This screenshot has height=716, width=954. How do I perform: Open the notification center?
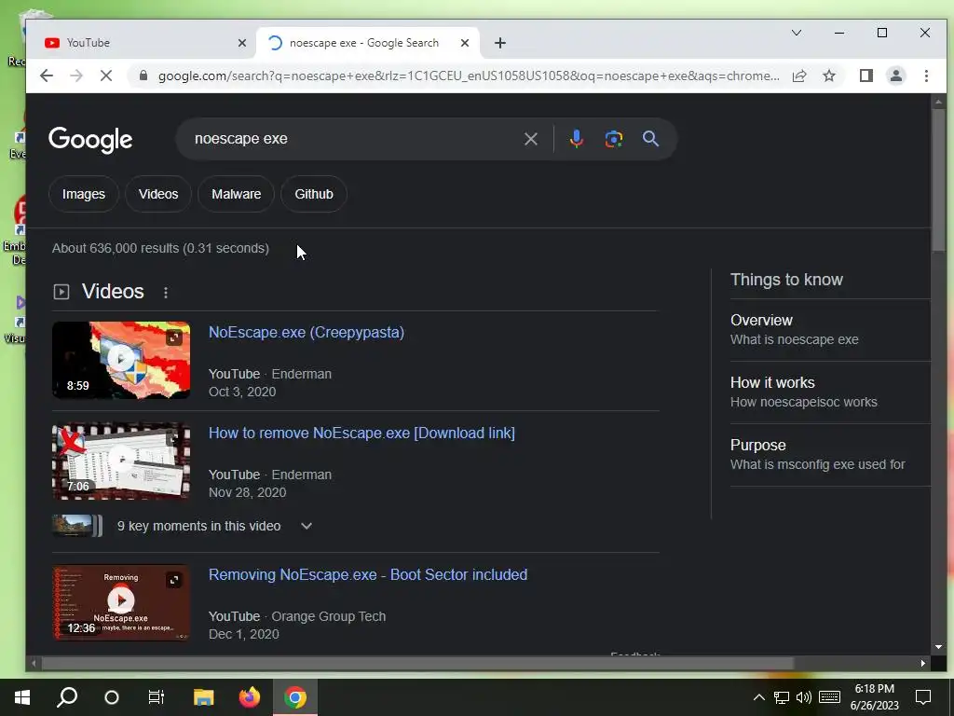click(923, 697)
